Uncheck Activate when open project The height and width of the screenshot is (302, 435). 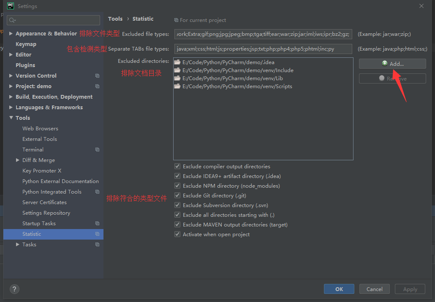pos(177,234)
